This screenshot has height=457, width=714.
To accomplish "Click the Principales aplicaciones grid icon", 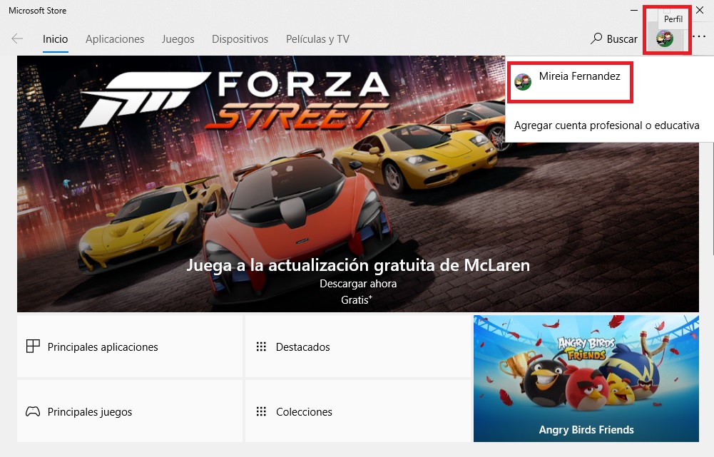I will pos(33,347).
